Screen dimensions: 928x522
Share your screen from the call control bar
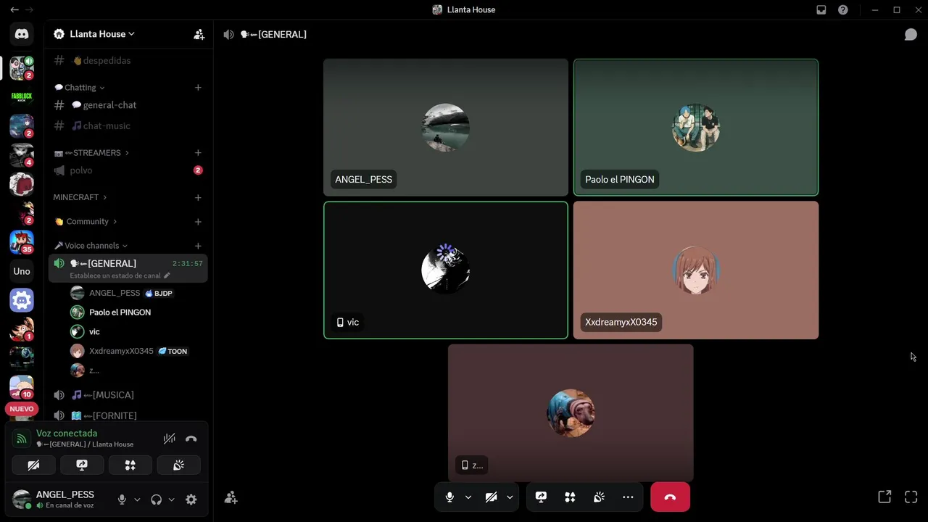tap(541, 497)
